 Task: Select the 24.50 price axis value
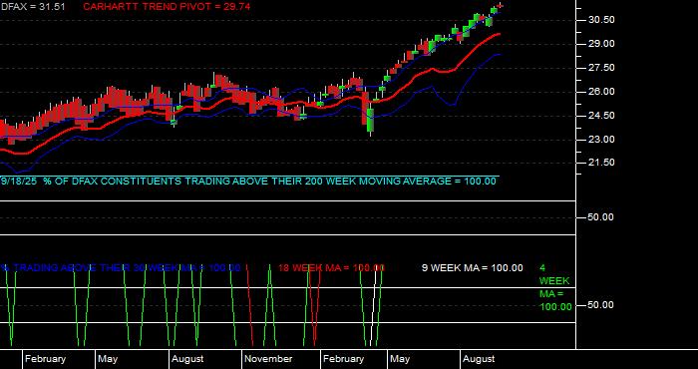click(601, 116)
